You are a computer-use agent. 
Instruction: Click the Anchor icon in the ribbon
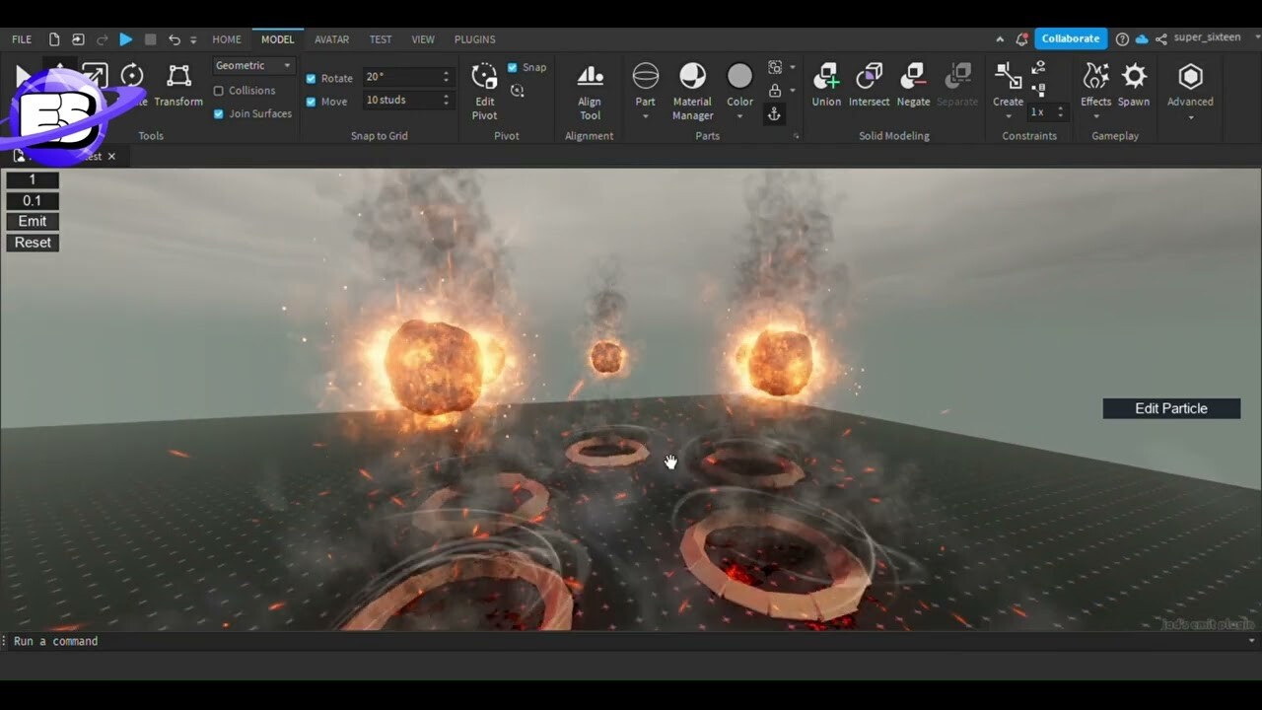tap(775, 113)
